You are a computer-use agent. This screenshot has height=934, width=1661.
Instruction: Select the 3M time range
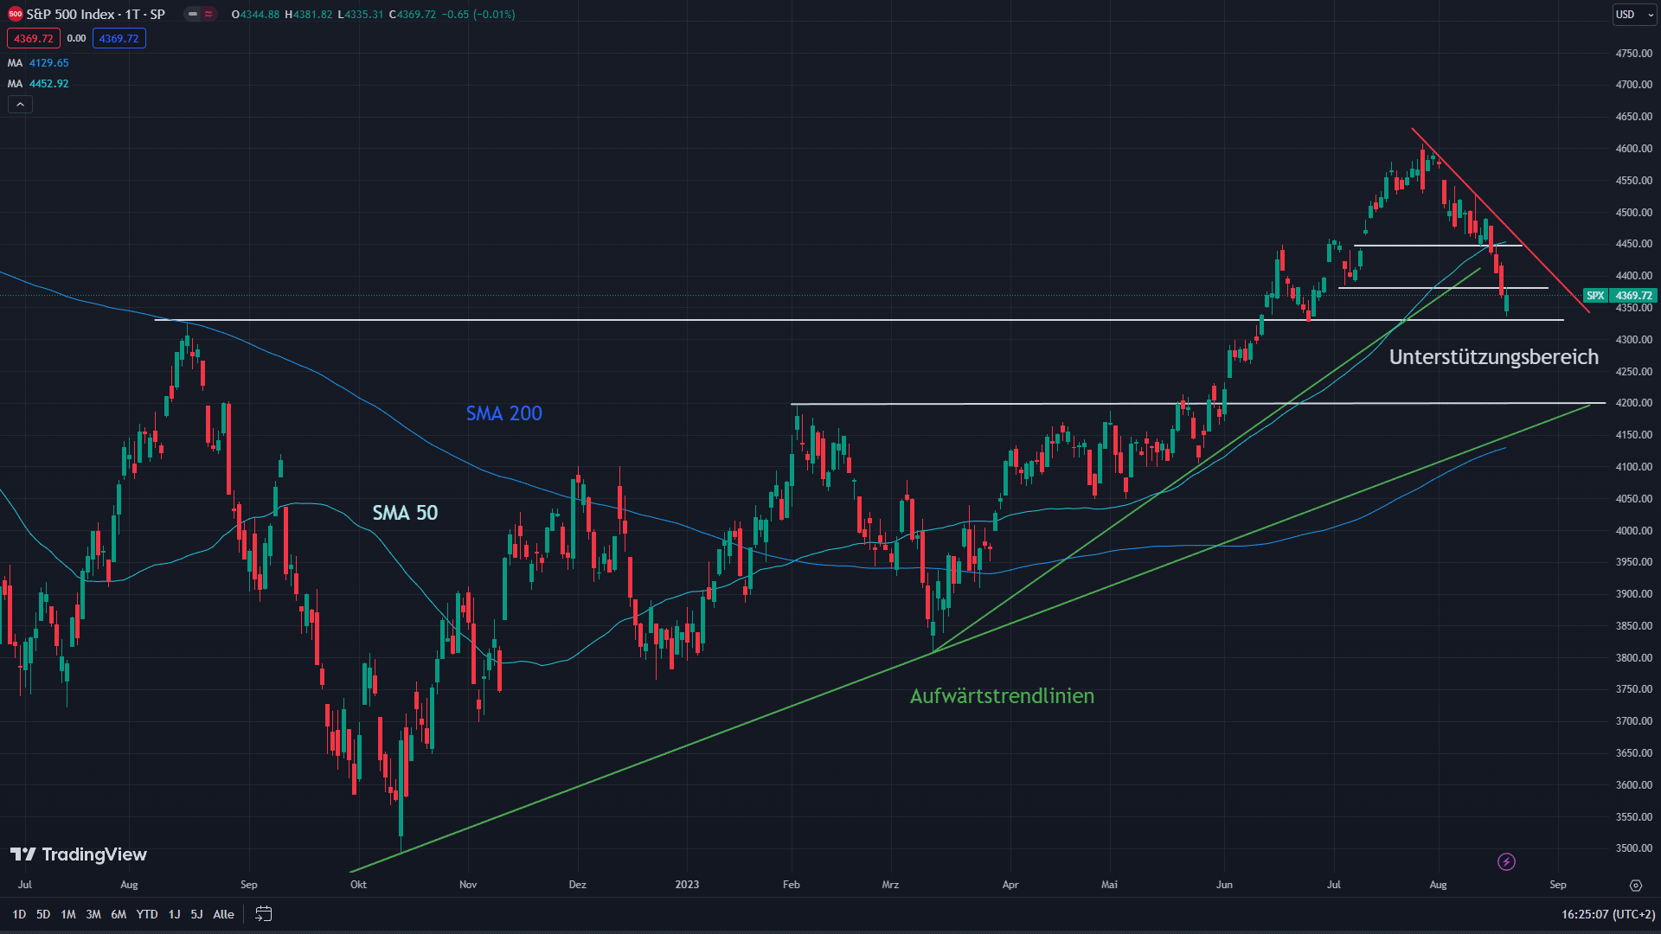point(93,914)
